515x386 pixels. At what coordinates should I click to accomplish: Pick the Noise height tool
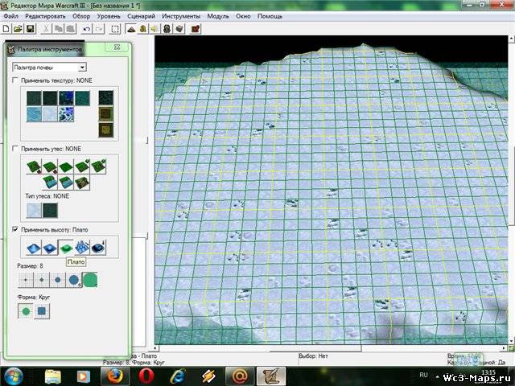83,248
